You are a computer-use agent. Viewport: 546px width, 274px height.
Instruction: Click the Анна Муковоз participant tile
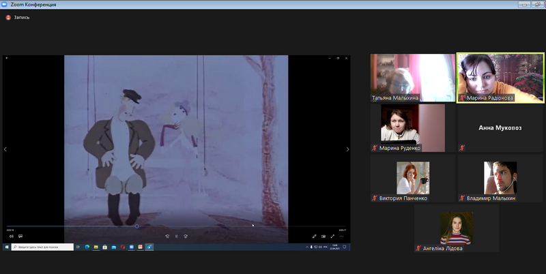(500, 128)
